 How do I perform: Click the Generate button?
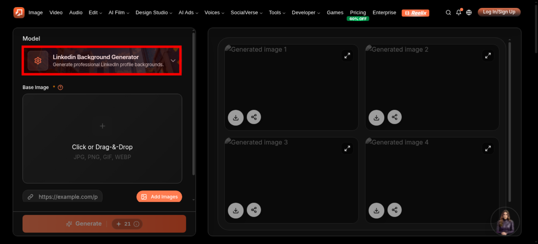104,224
